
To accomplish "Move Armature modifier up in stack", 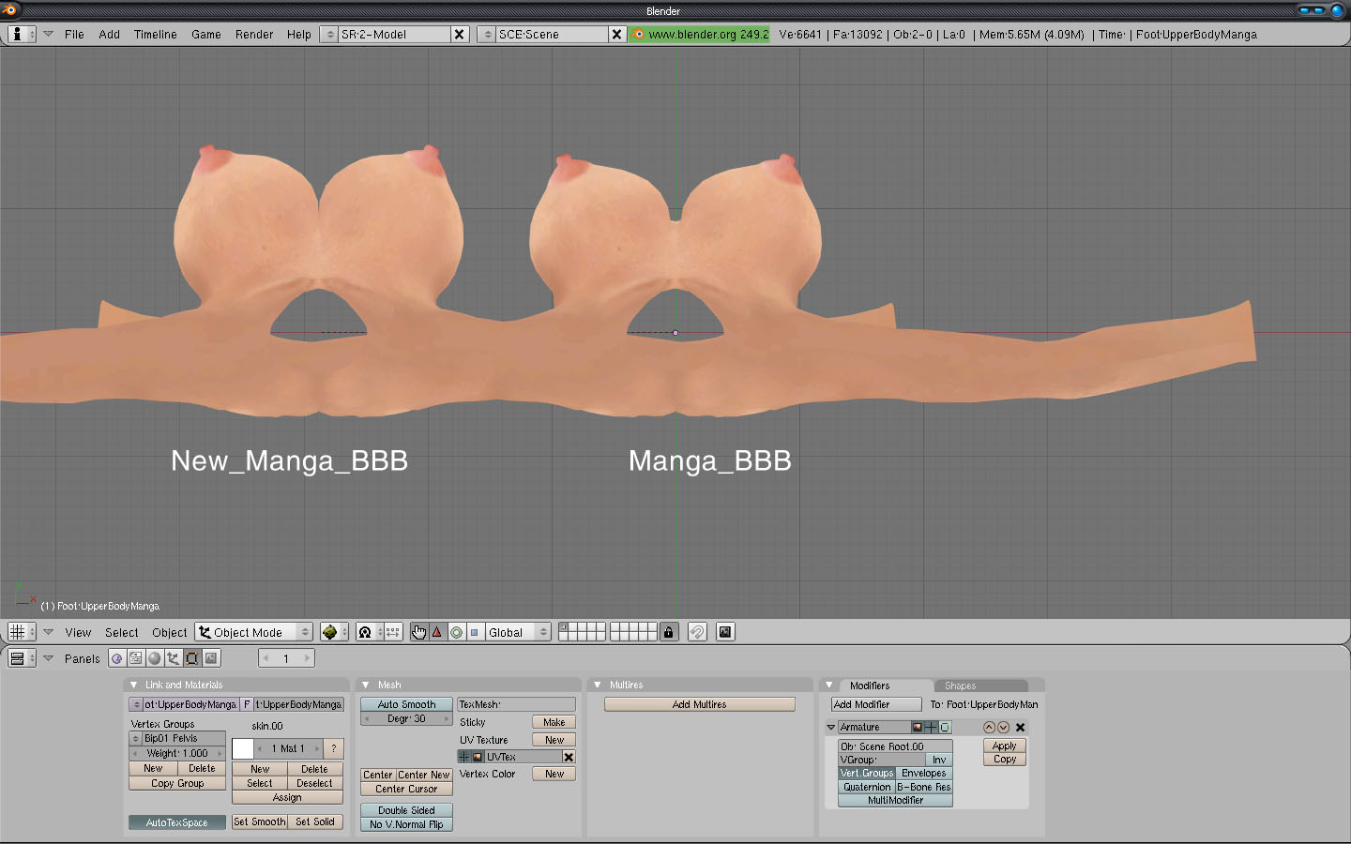I will click(x=989, y=727).
